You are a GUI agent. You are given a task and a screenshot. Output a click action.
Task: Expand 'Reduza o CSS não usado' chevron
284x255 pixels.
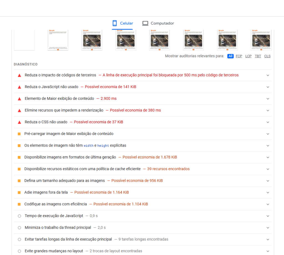pyautogui.click(x=268, y=122)
